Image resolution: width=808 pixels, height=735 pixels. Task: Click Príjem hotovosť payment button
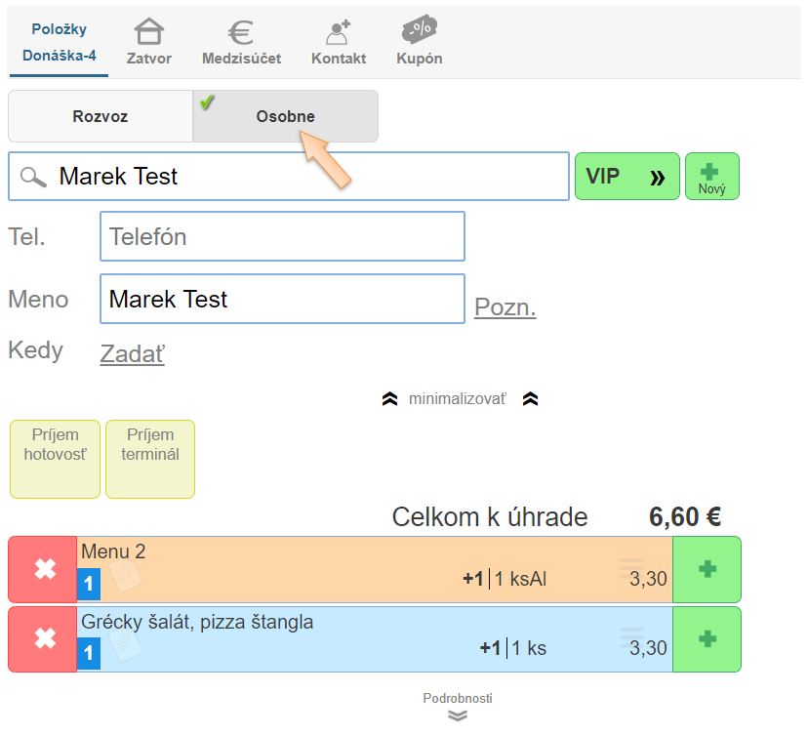55,459
